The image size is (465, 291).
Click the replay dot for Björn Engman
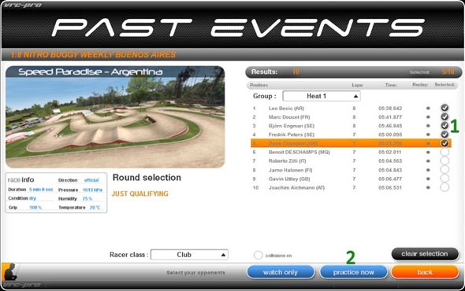coord(428,126)
